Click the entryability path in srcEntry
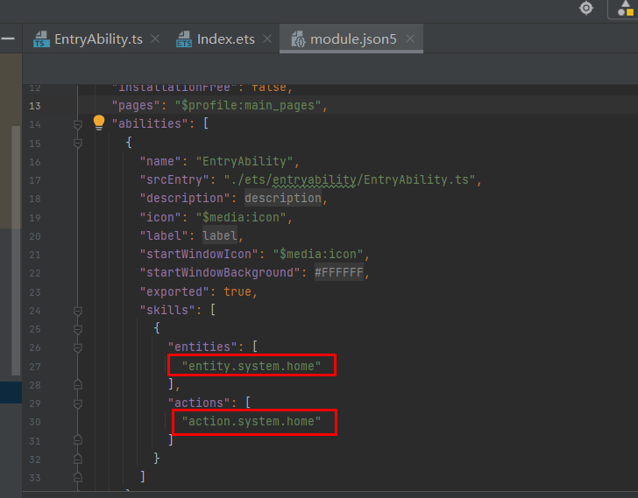This screenshot has width=638, height=498. tap(314, 180)
